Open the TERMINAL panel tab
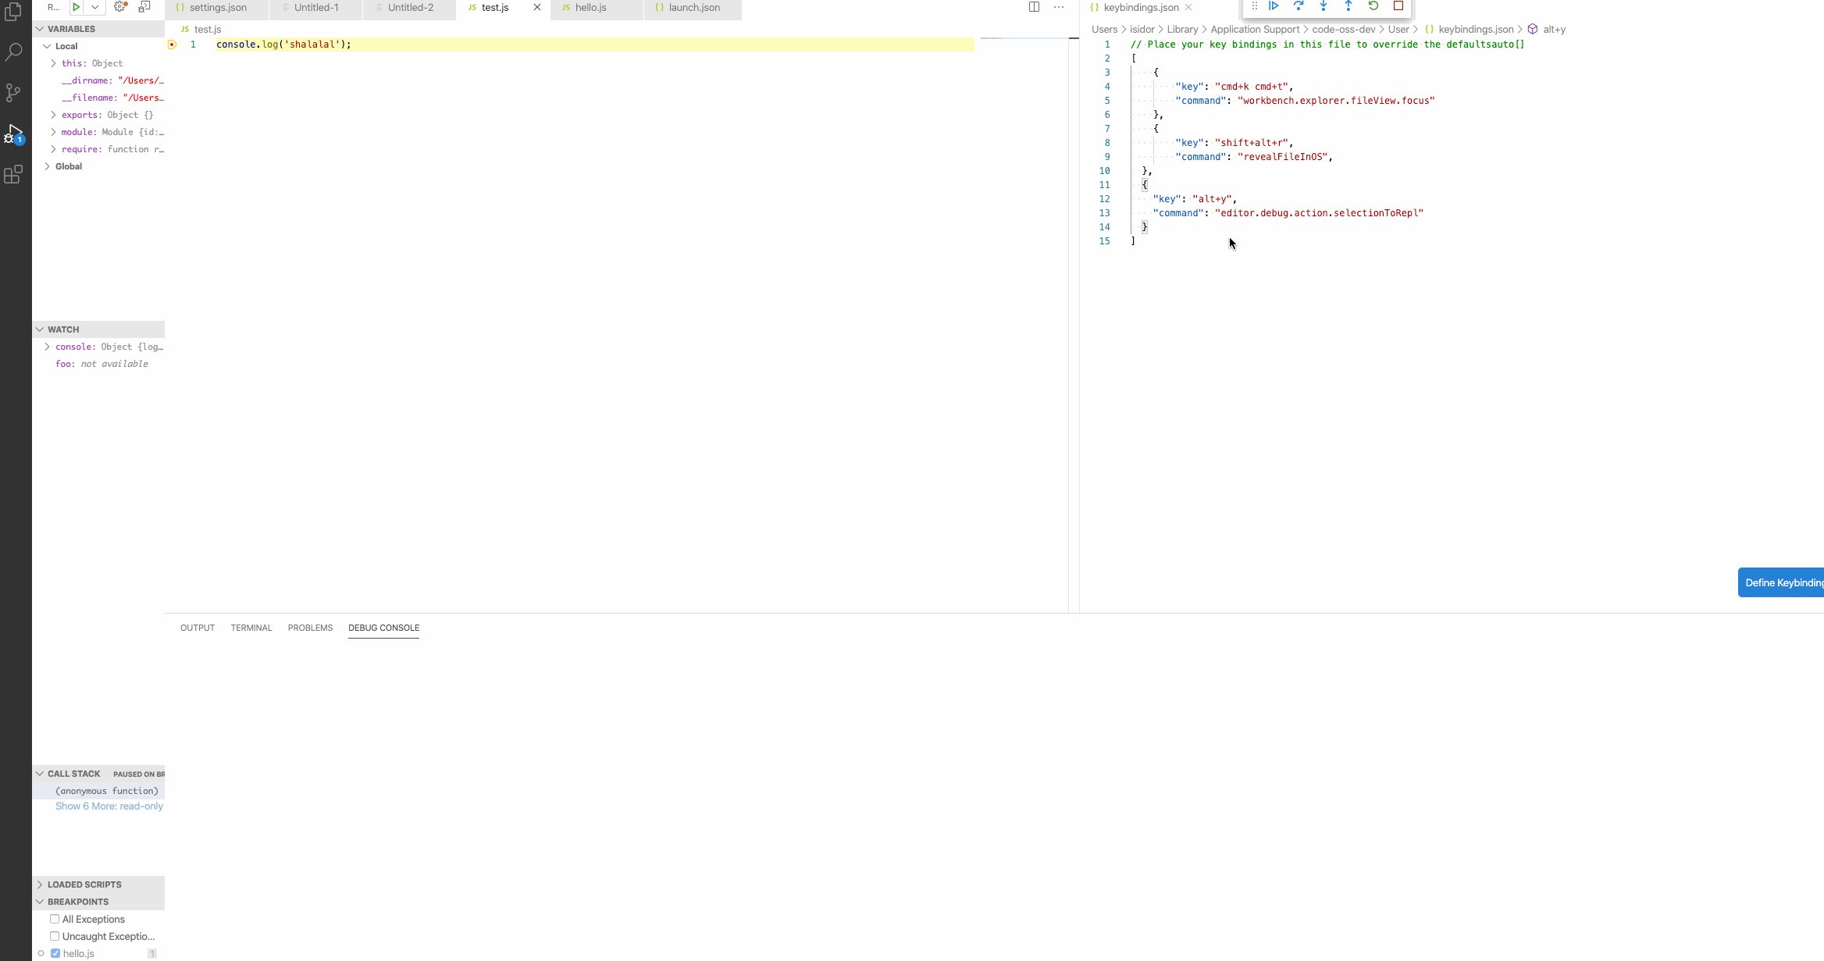This screenshot has height=961, width=1824. pos(251,628)
